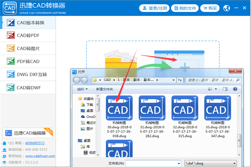
Task: Click the blue DWG DXF icon
Action: point(11,74)
